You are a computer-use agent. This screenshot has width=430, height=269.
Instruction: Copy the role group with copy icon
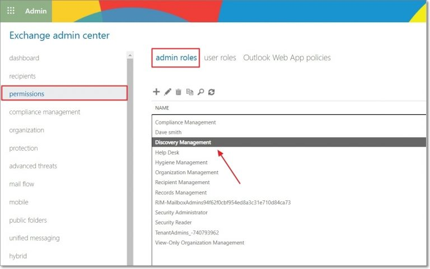pos(189,92)
